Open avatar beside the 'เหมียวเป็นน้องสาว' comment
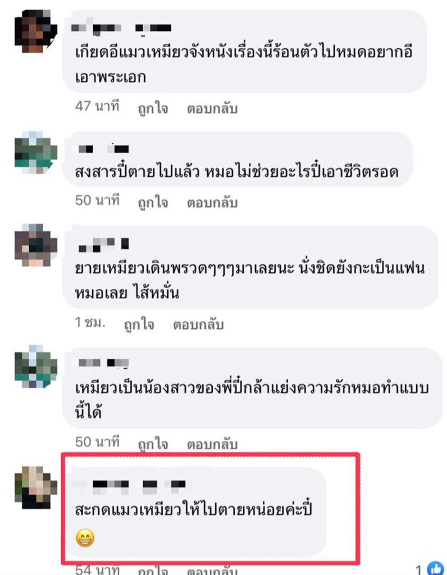Image resolution: width=447 pixels, height=575 pixels. coord(35,366)
